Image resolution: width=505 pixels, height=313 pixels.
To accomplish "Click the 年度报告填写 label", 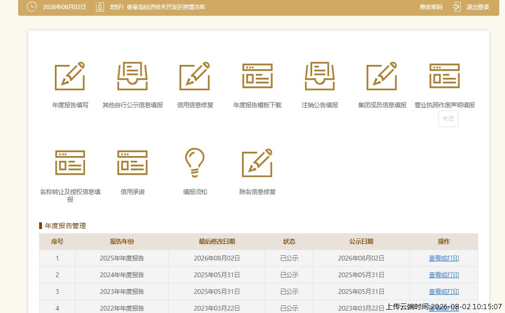I will coord(70,105).
